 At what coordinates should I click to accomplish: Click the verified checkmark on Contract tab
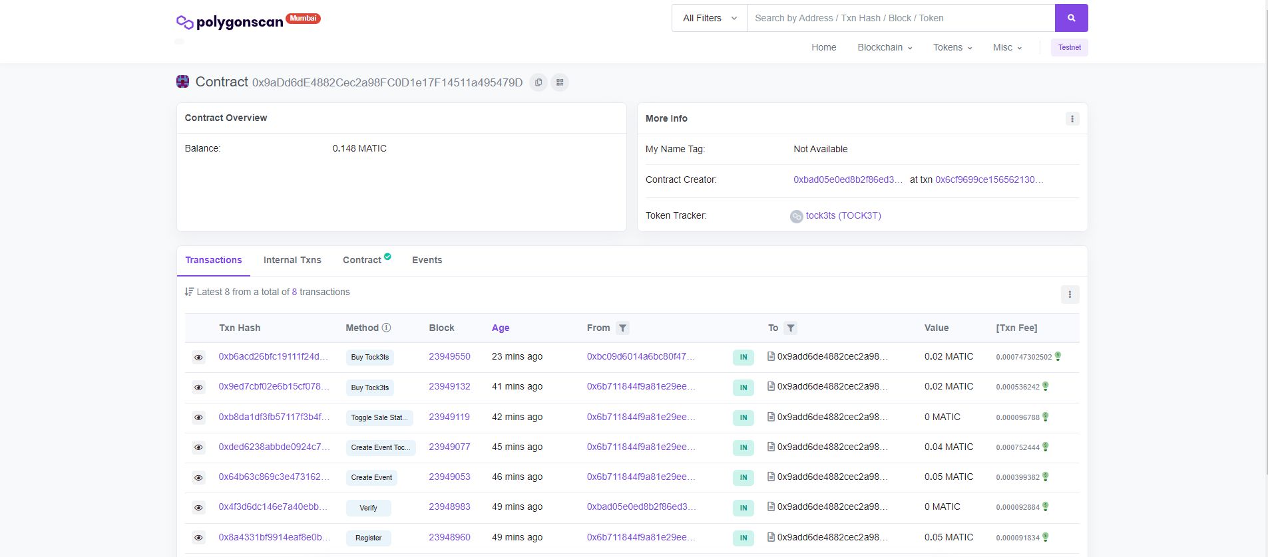pos(387,257)
